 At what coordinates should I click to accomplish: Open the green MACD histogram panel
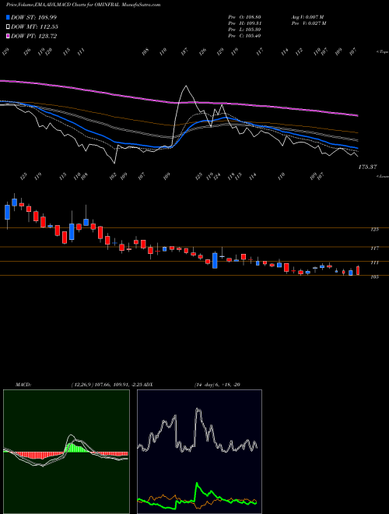click(66, 452)
